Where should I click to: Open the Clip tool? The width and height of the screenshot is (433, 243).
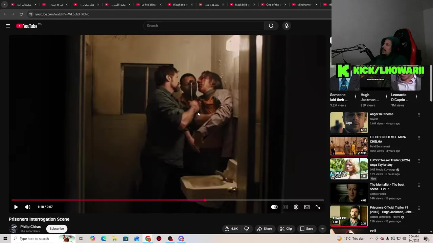click(286, 229)
